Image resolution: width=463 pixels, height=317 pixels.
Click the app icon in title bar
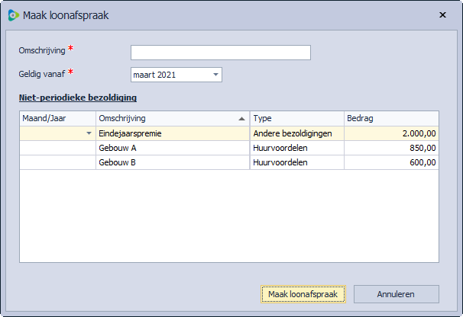click(x=13, y=14)
